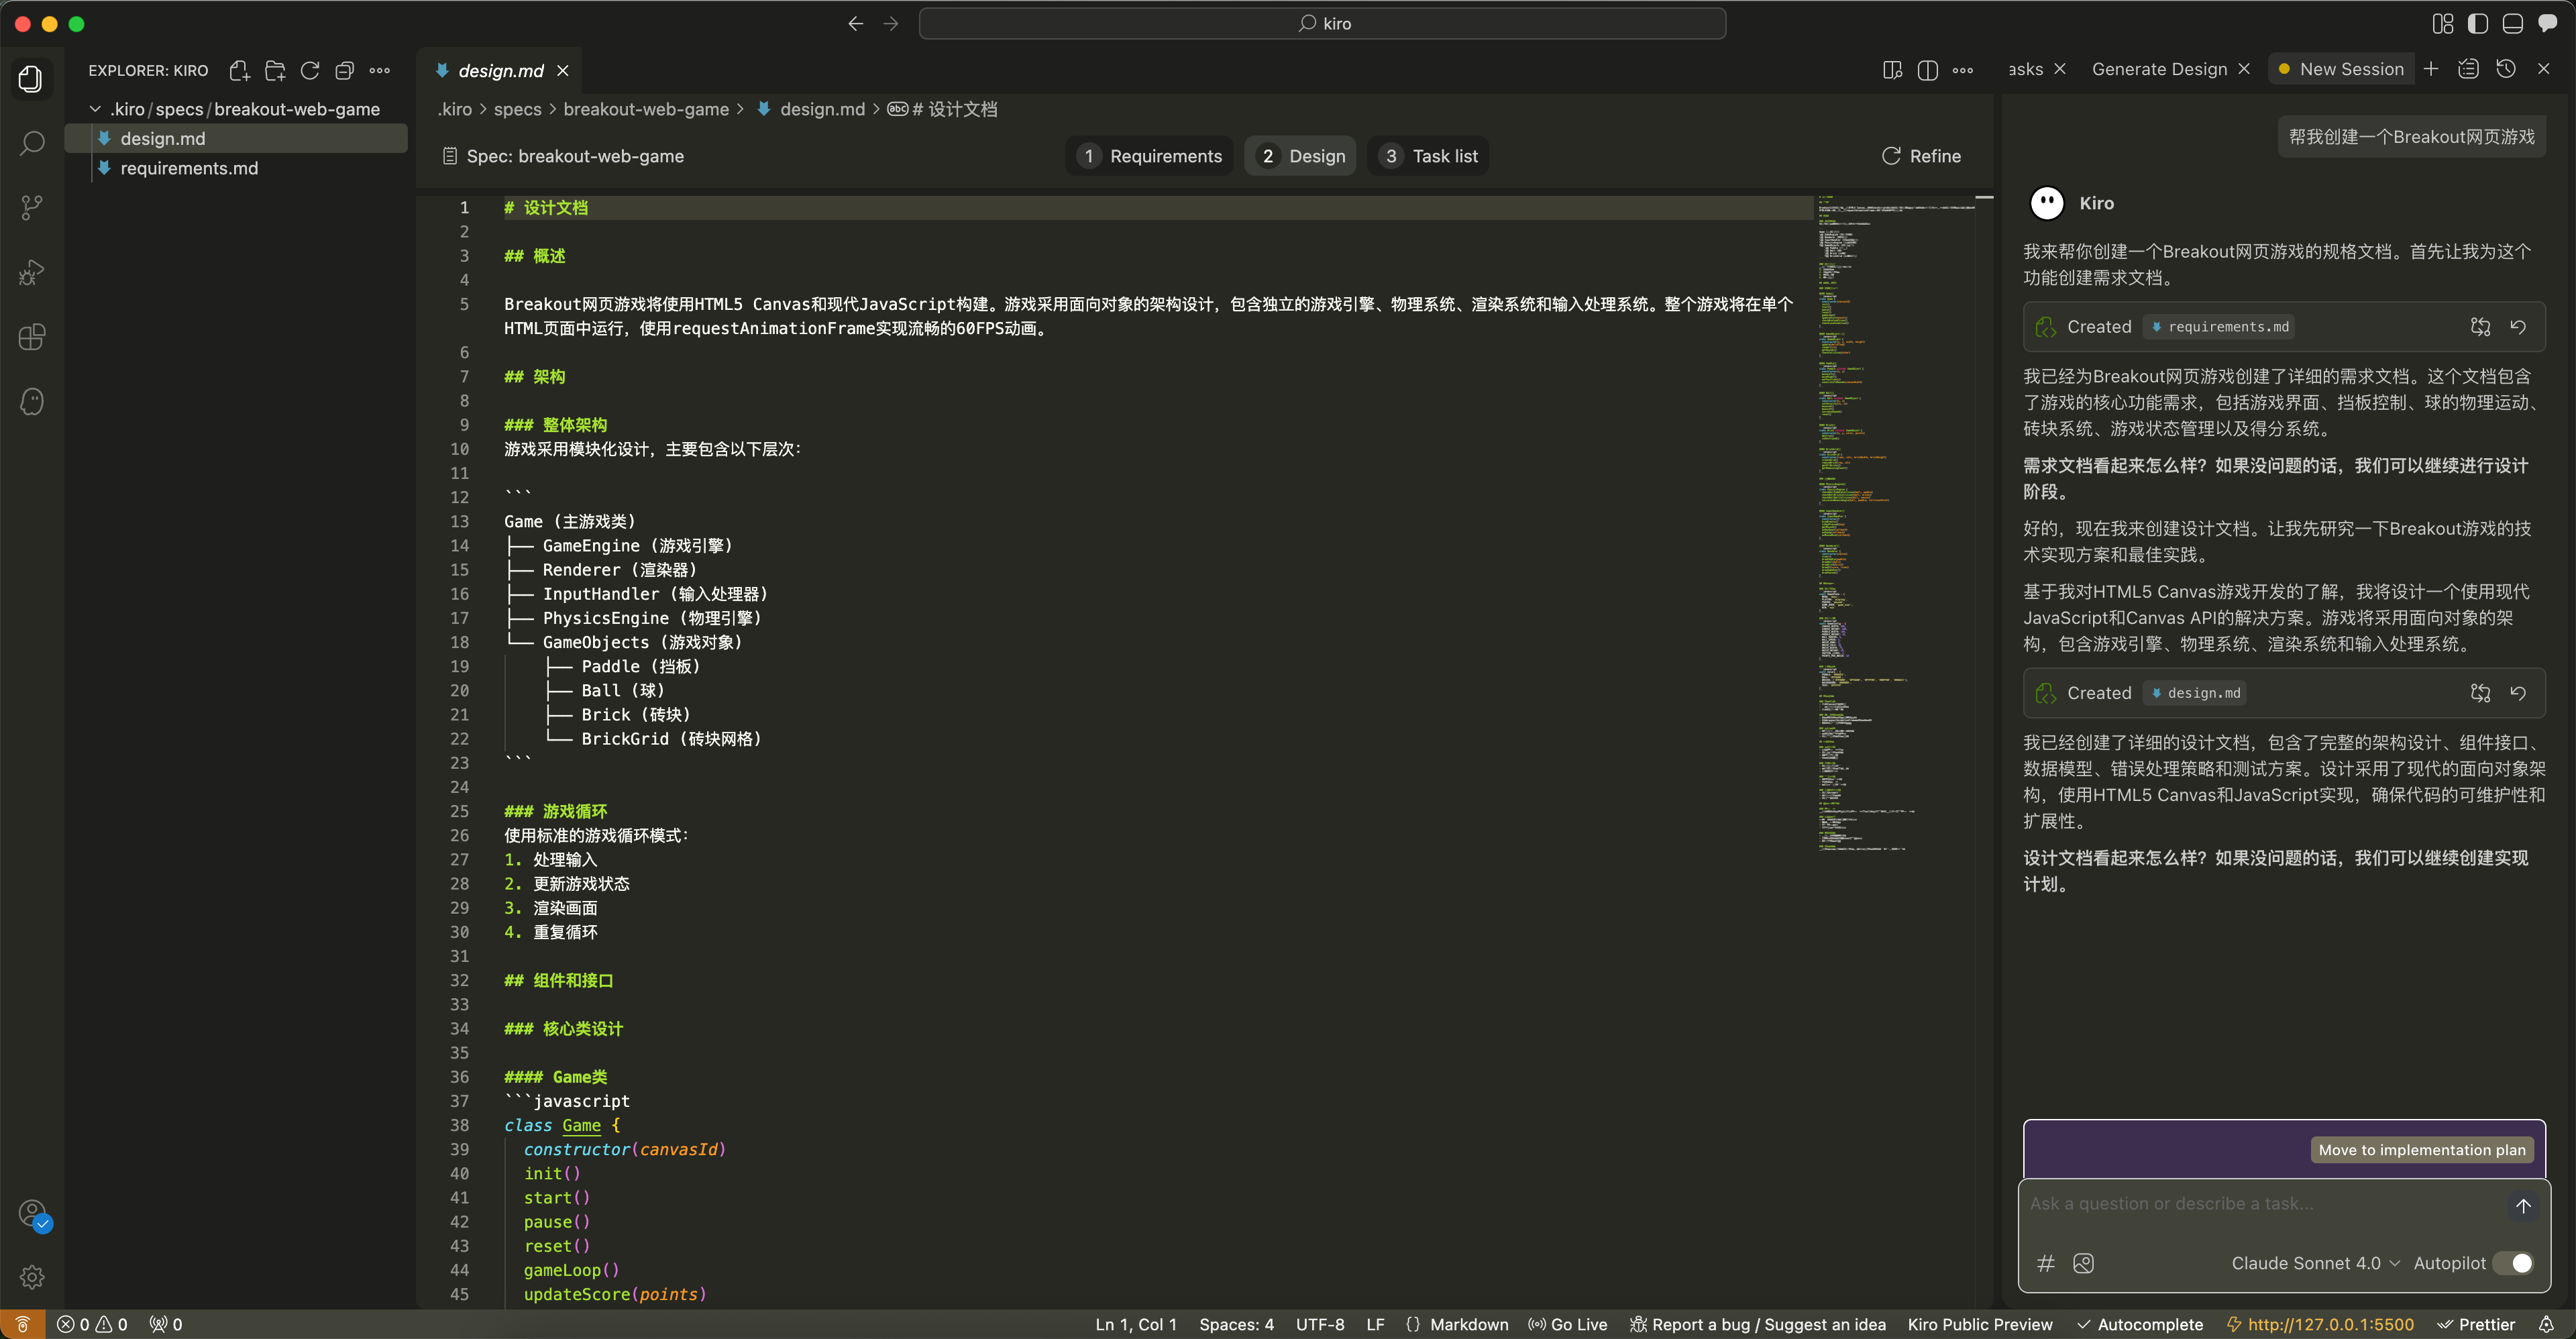The height and width of the screenshot is (1339, 2576).
Task: Open the Explorer view in activity bar
Action: coord(32,79)
